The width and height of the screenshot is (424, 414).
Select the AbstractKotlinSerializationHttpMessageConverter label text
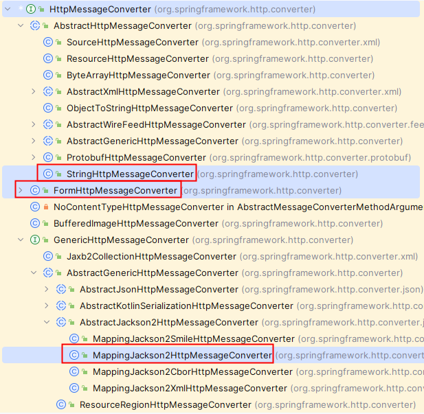tap(187, 306)
